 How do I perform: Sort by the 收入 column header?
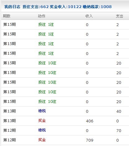89,16
